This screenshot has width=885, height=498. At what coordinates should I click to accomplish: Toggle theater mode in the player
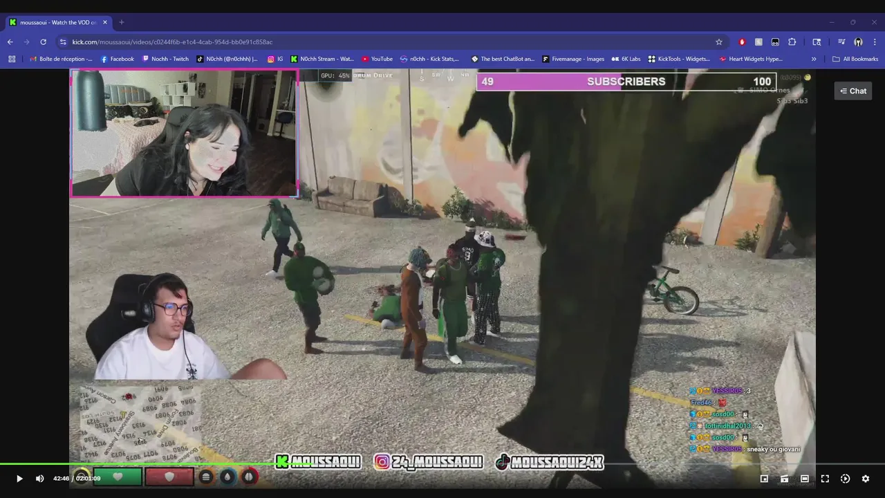(x=805, y=479)
